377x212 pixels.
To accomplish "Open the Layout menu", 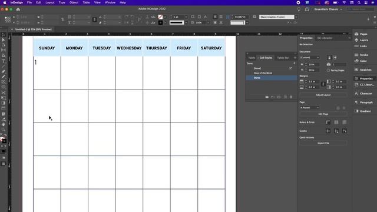I will coord(49,2).
